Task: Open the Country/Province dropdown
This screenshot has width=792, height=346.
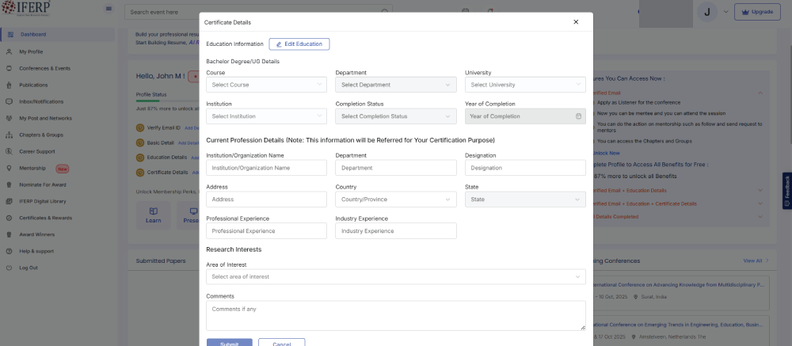Action: 396,200
